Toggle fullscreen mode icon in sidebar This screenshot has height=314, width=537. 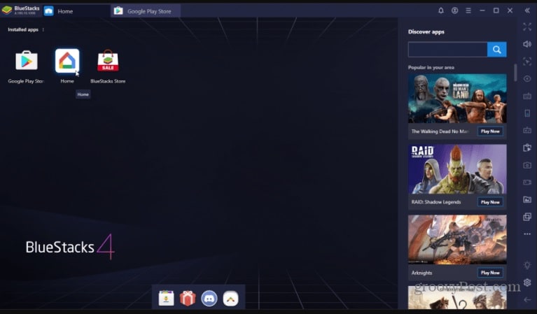(527, 27)
